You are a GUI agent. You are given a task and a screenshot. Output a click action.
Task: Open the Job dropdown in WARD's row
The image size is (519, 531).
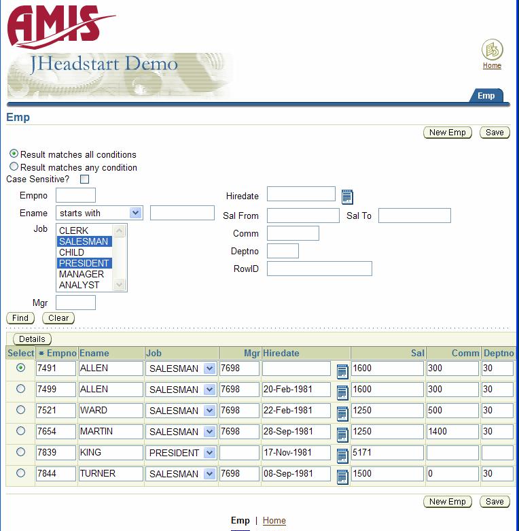point(209,411)
